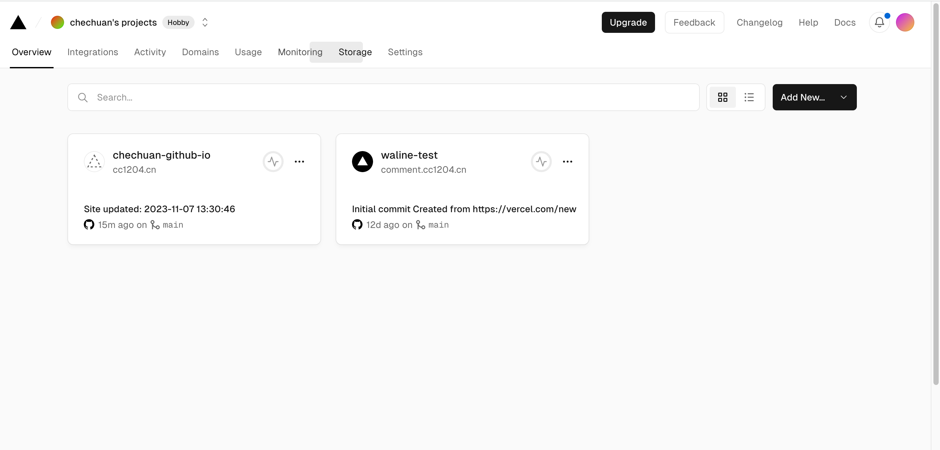Screen dimensions: 940x450
Task: Open the comment.cc1204.cn domain link
Action: tap(423, 169)
